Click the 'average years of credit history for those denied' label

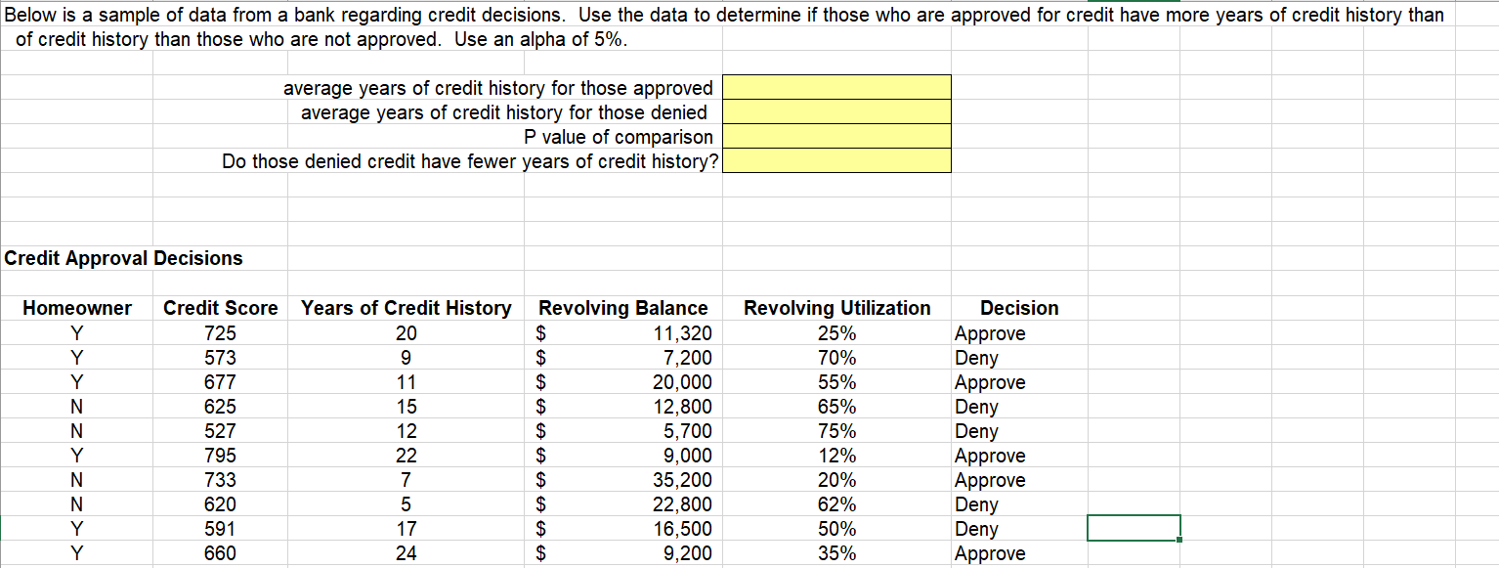click(504, 112)
